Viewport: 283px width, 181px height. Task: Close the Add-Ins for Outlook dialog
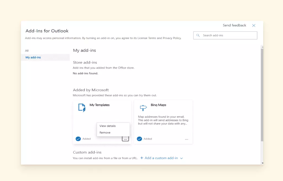[254, 25]
